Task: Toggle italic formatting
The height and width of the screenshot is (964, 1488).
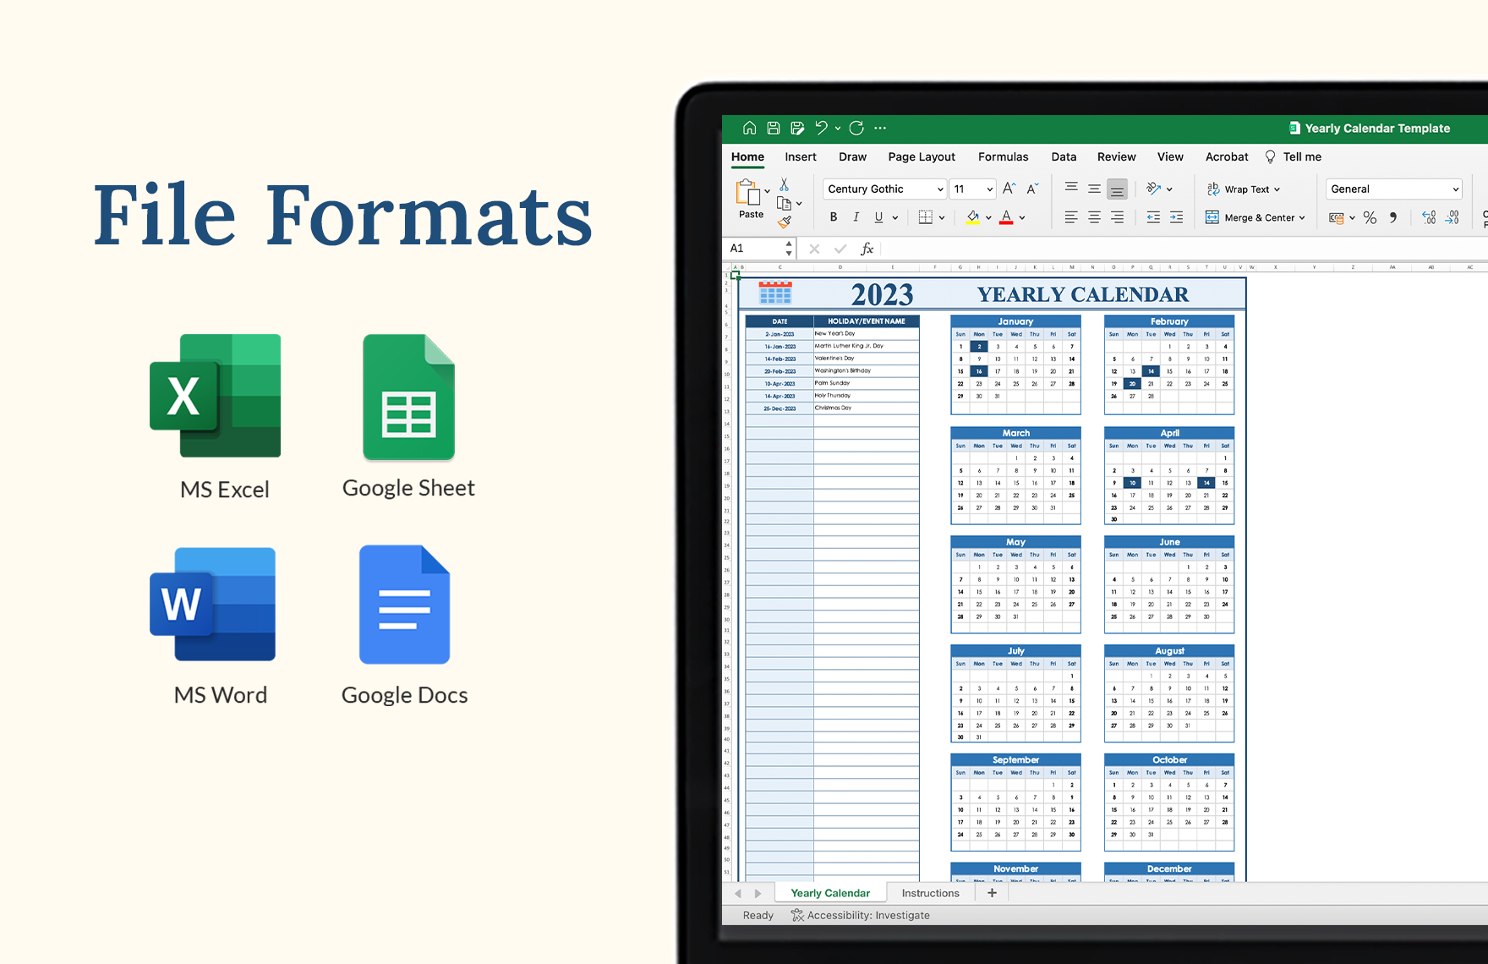Action: pyautogui.click(x=856, y=217)
